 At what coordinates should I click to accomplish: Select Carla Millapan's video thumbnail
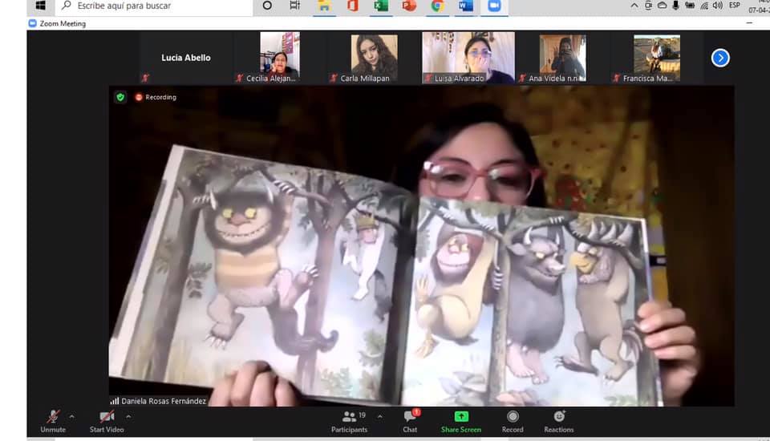374,58
